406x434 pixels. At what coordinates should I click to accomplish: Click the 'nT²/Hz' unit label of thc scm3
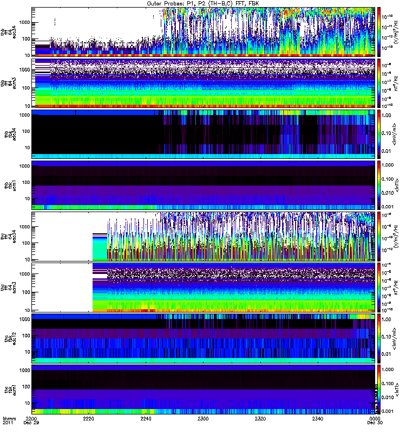396,288
